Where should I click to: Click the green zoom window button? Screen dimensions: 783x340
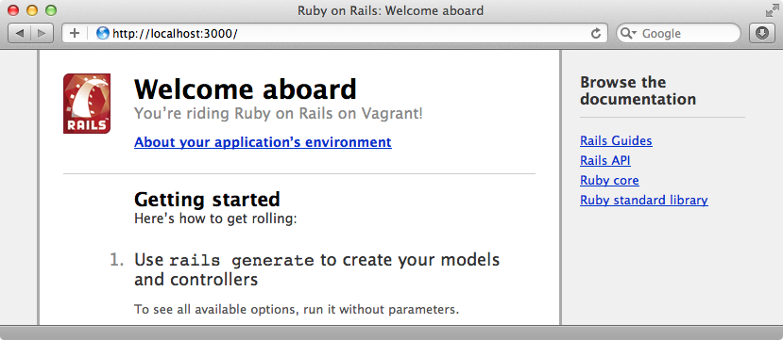tap(51, 10)
